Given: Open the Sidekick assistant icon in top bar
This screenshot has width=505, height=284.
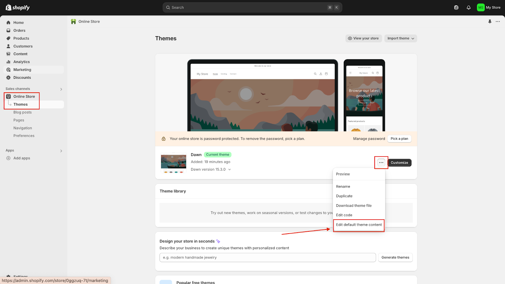Looking at the screenshot, I should 456,8.
